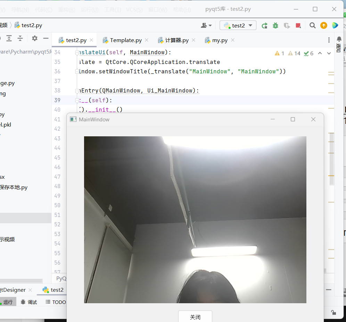
Task: Stop the running test2 process
Action: coord(298,26)
